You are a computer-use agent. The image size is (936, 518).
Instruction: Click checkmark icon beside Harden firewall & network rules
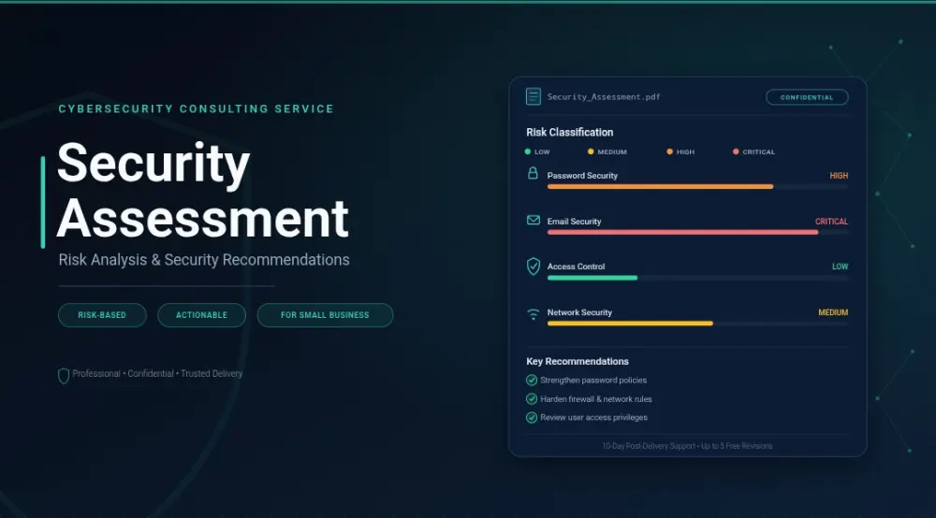(532, 398)
